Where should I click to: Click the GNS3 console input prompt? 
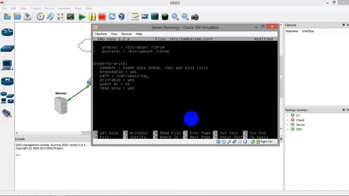click(x=18, y=155)
